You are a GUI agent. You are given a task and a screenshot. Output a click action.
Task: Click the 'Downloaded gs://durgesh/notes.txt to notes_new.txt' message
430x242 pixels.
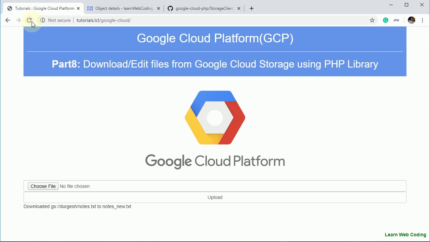77,206
